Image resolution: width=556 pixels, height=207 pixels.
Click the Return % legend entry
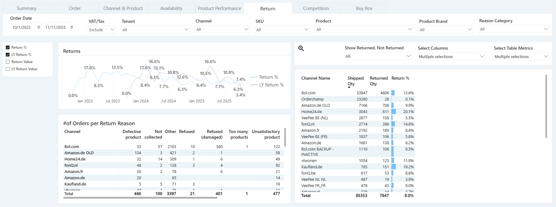tap(264, 77)
